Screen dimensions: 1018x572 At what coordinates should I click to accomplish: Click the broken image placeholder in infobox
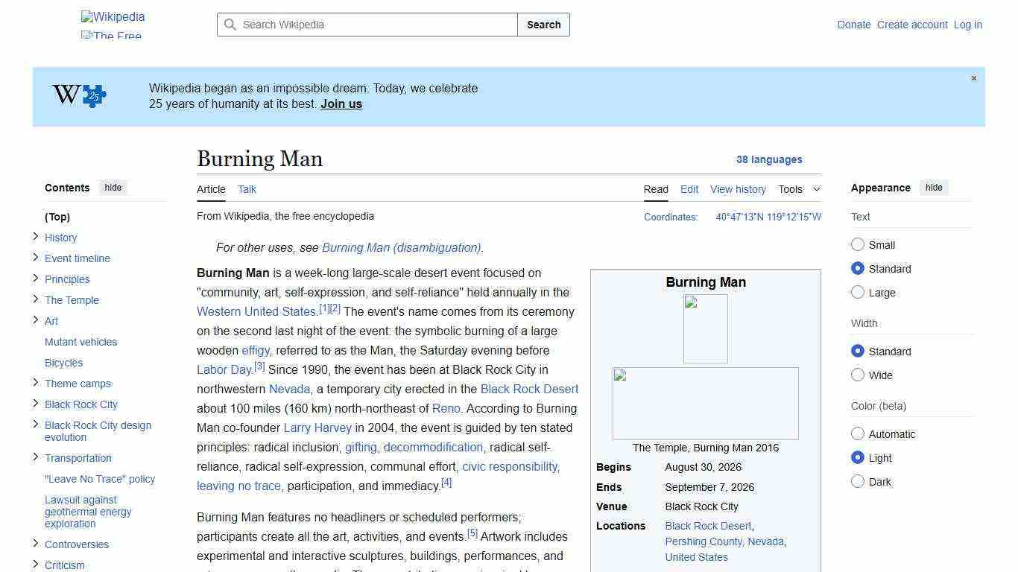[x=705, y=328]
